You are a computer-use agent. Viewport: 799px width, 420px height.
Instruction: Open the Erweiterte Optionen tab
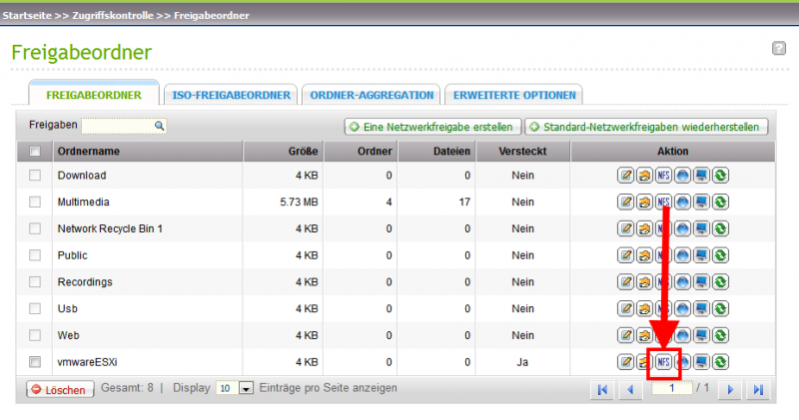pyautogui.click(x=514, y=95)
